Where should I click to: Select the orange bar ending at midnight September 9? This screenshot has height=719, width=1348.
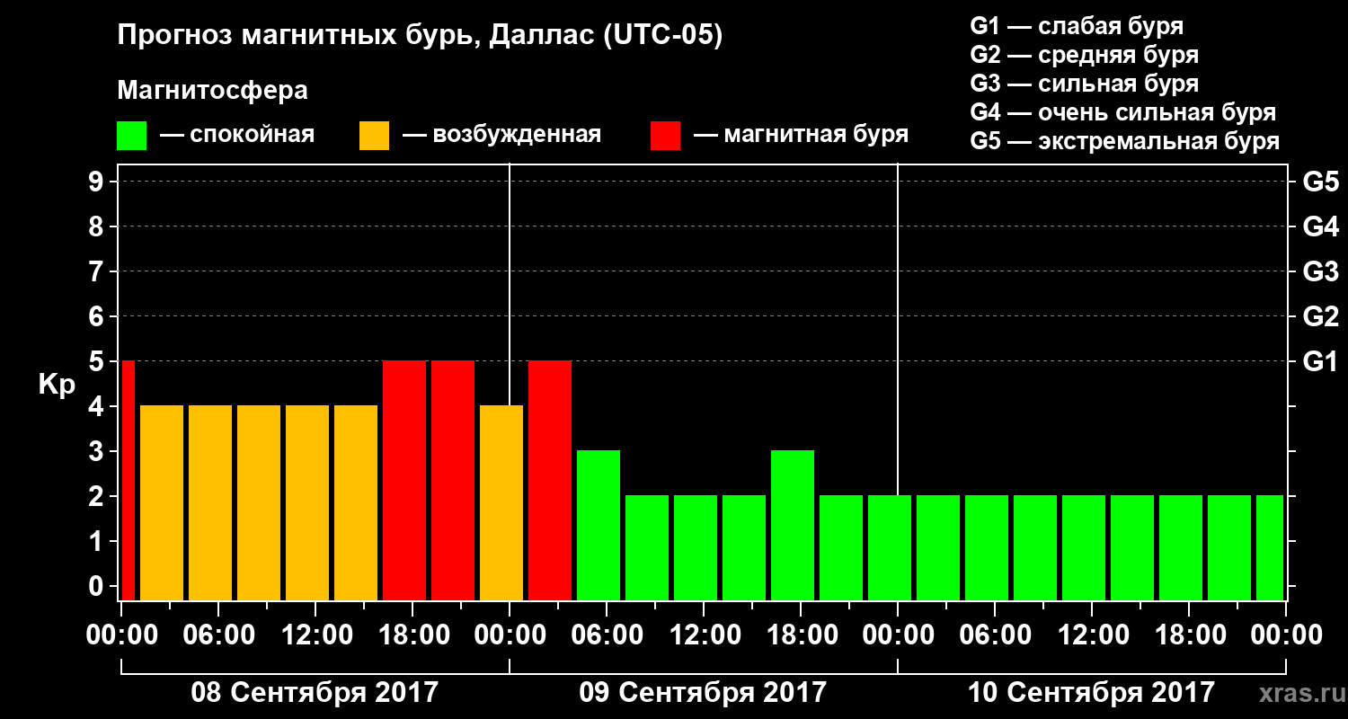[501, 503]
